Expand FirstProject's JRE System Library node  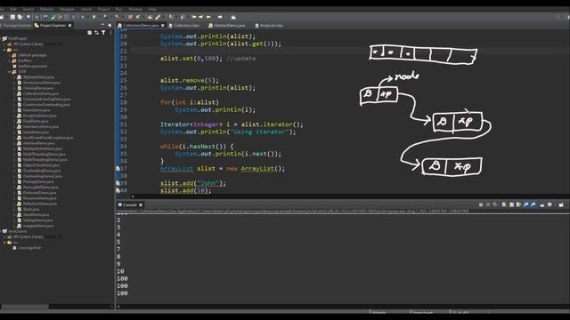[5, 44]
